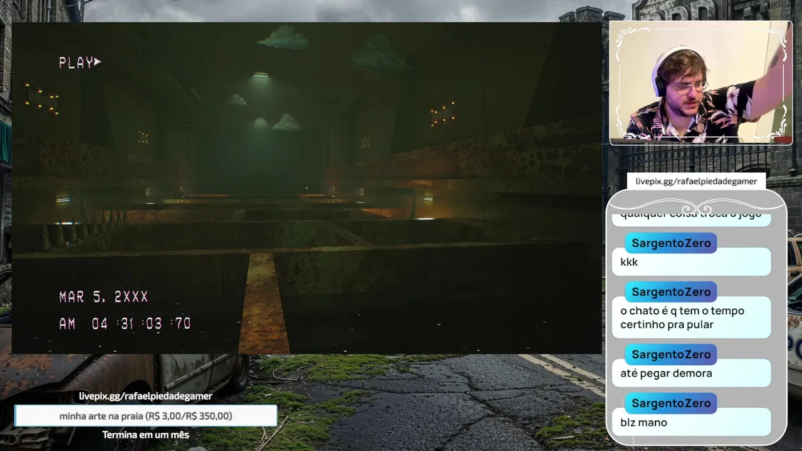
Task: Click the livepix.gg link above donation goal
Action: tap(145, 396)
